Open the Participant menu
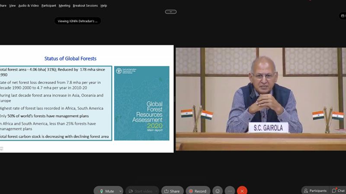Viewport: 346px width, 194px height. (x=49, y=6)
